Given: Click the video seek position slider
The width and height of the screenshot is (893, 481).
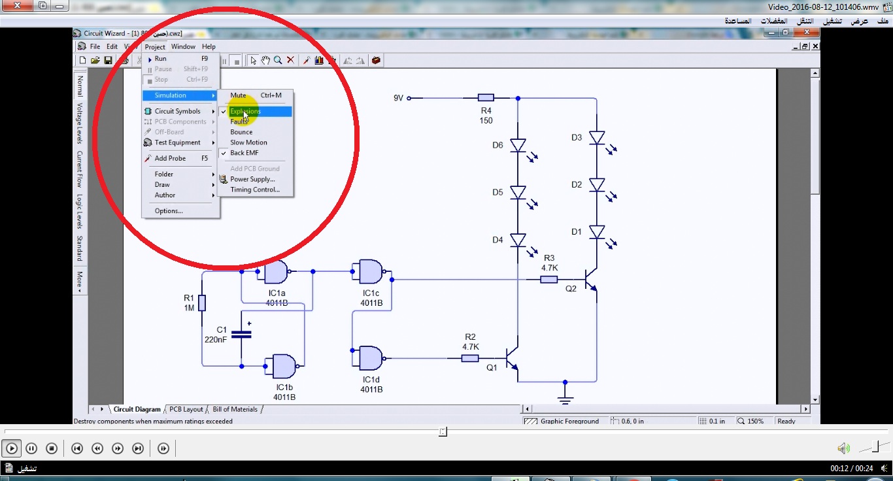Looking at the screenshot, I should pyautogui.click(x=443, y=431).
